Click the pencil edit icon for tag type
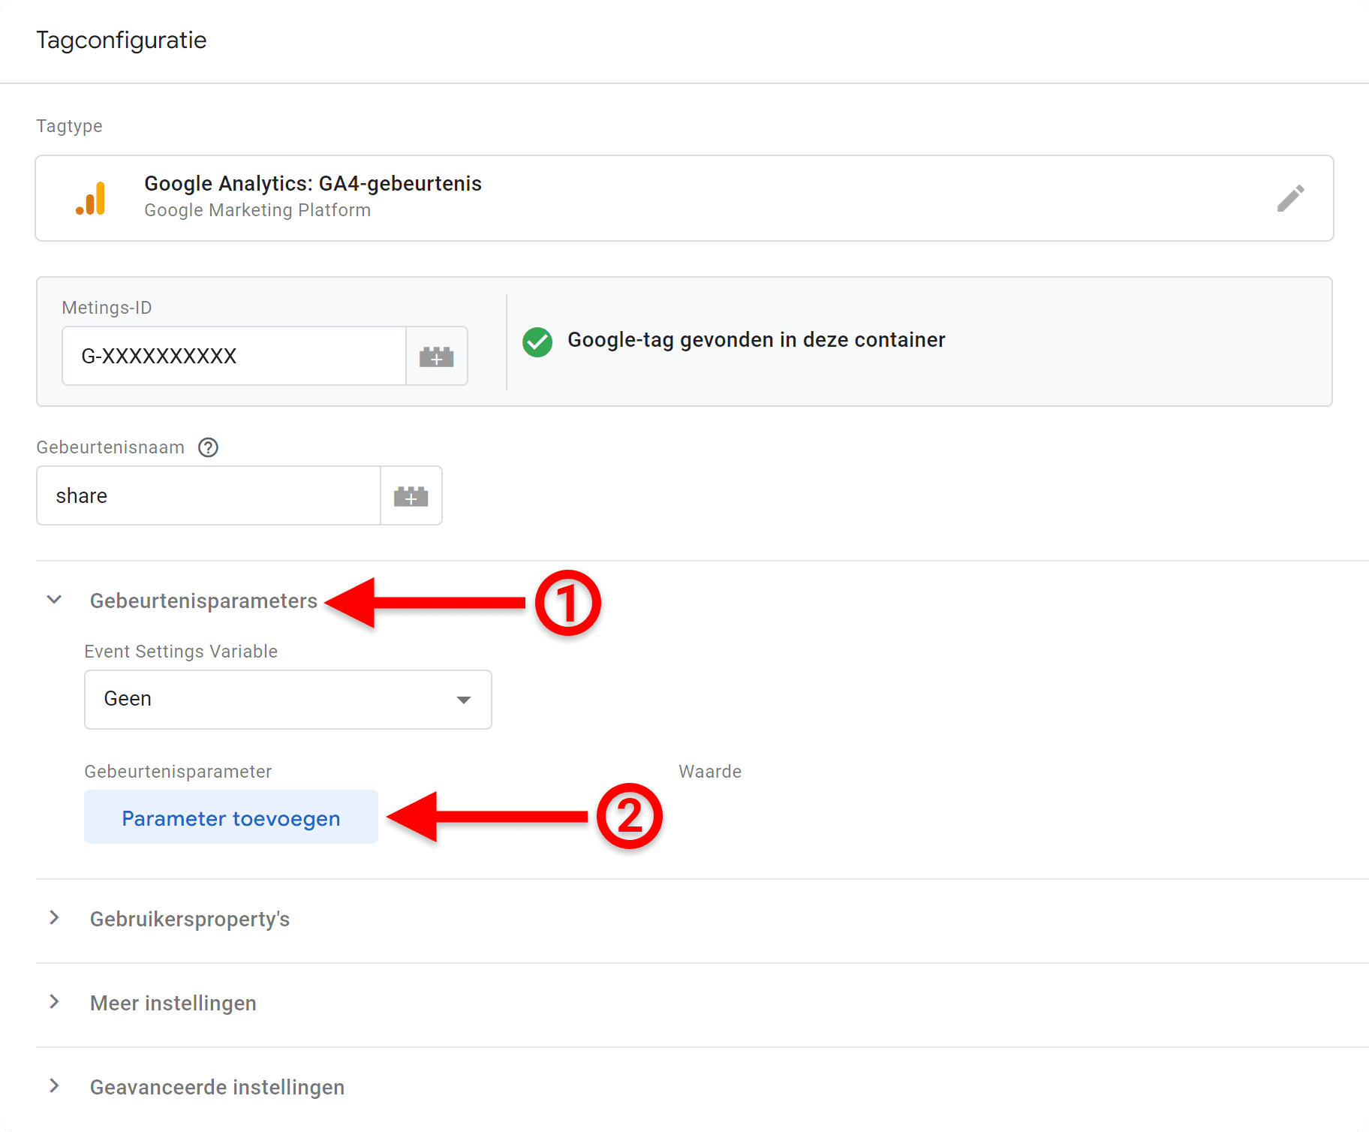 [1290, 199]
